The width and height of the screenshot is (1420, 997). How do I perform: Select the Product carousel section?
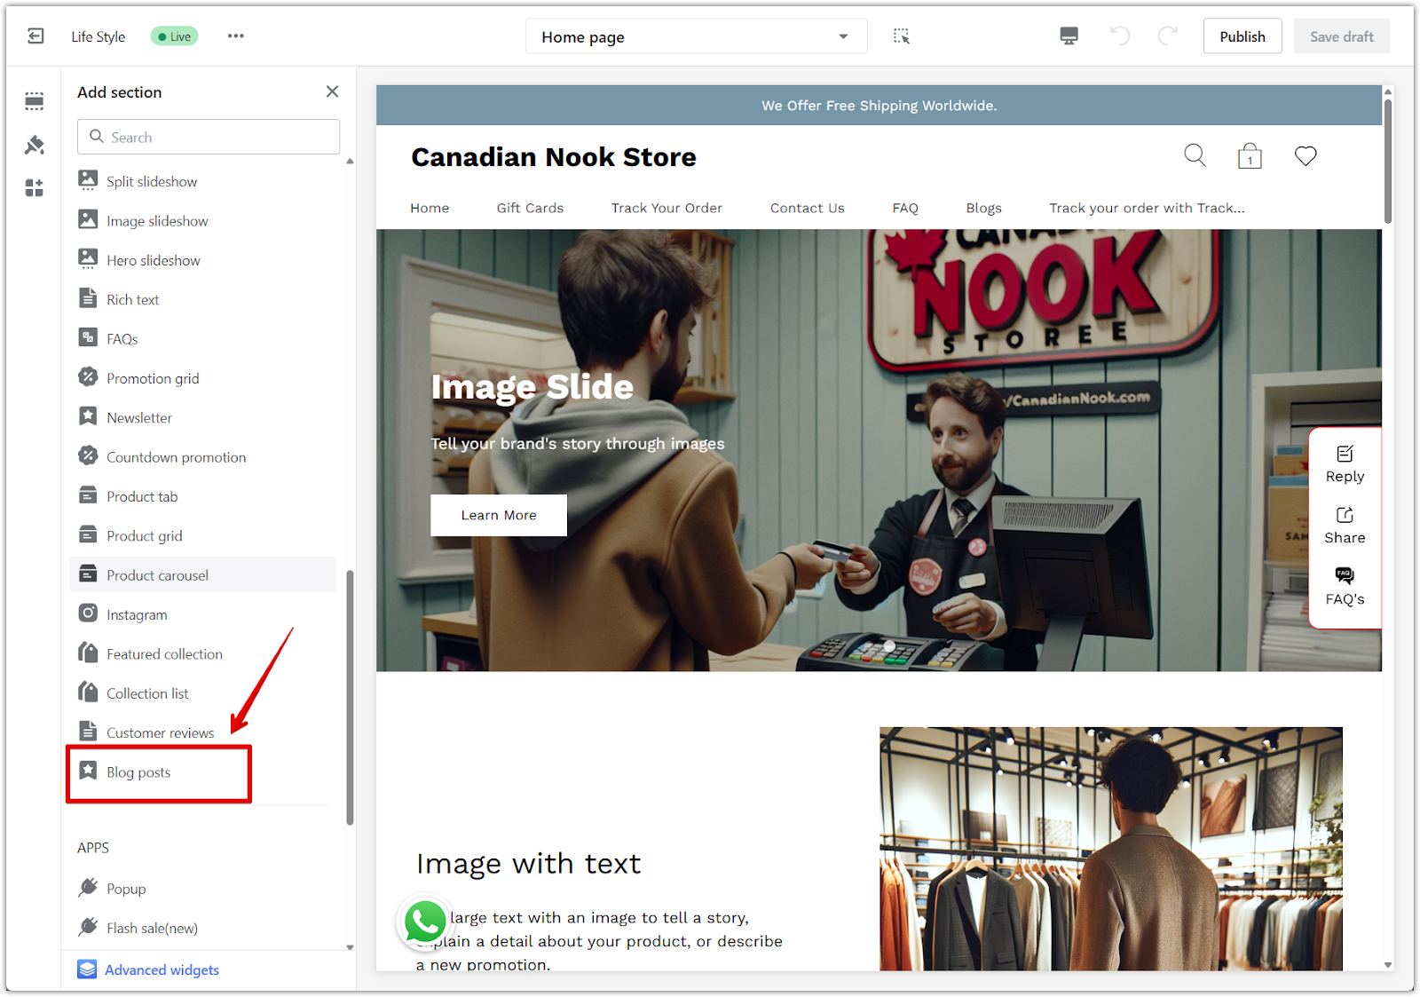coord(202,574)
